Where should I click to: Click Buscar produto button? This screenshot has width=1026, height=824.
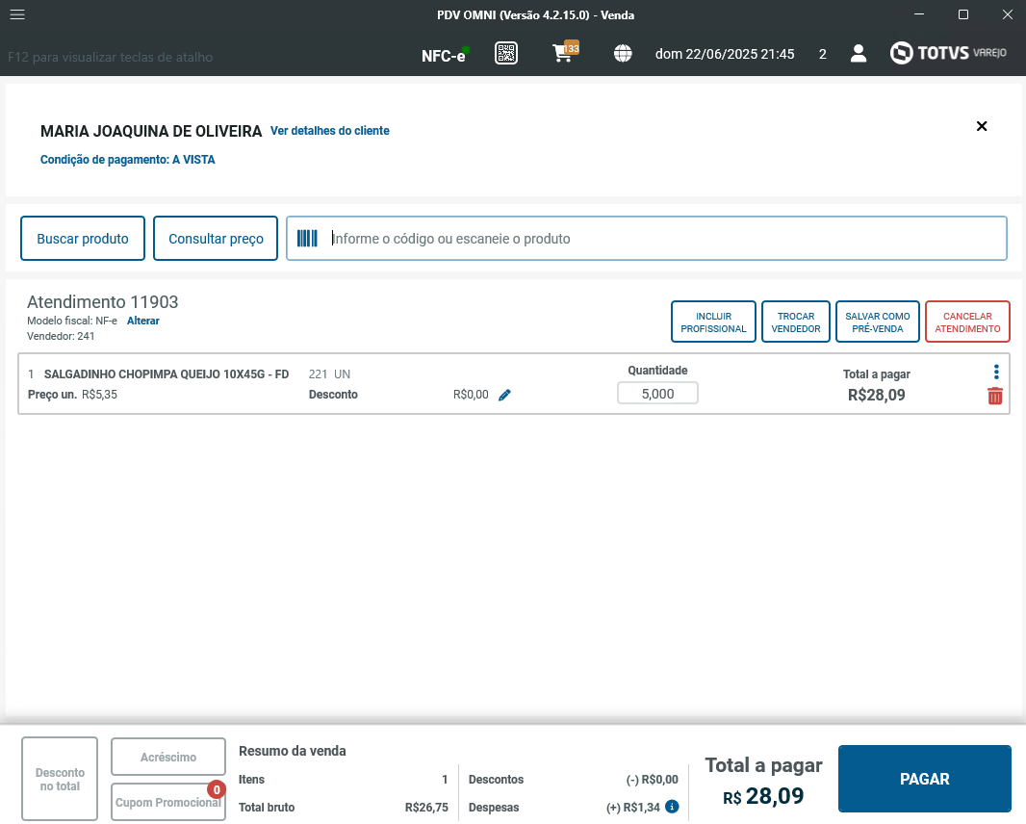point(83,238)
